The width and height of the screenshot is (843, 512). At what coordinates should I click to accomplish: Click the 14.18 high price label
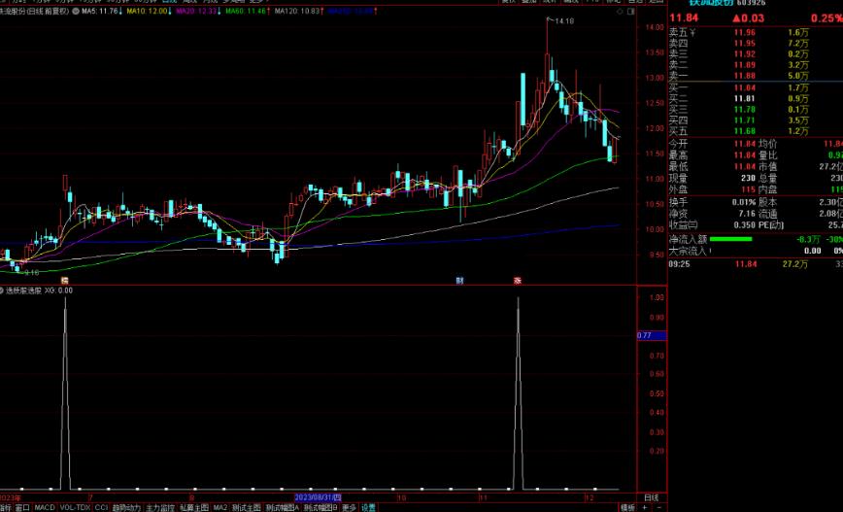[564, 21]
